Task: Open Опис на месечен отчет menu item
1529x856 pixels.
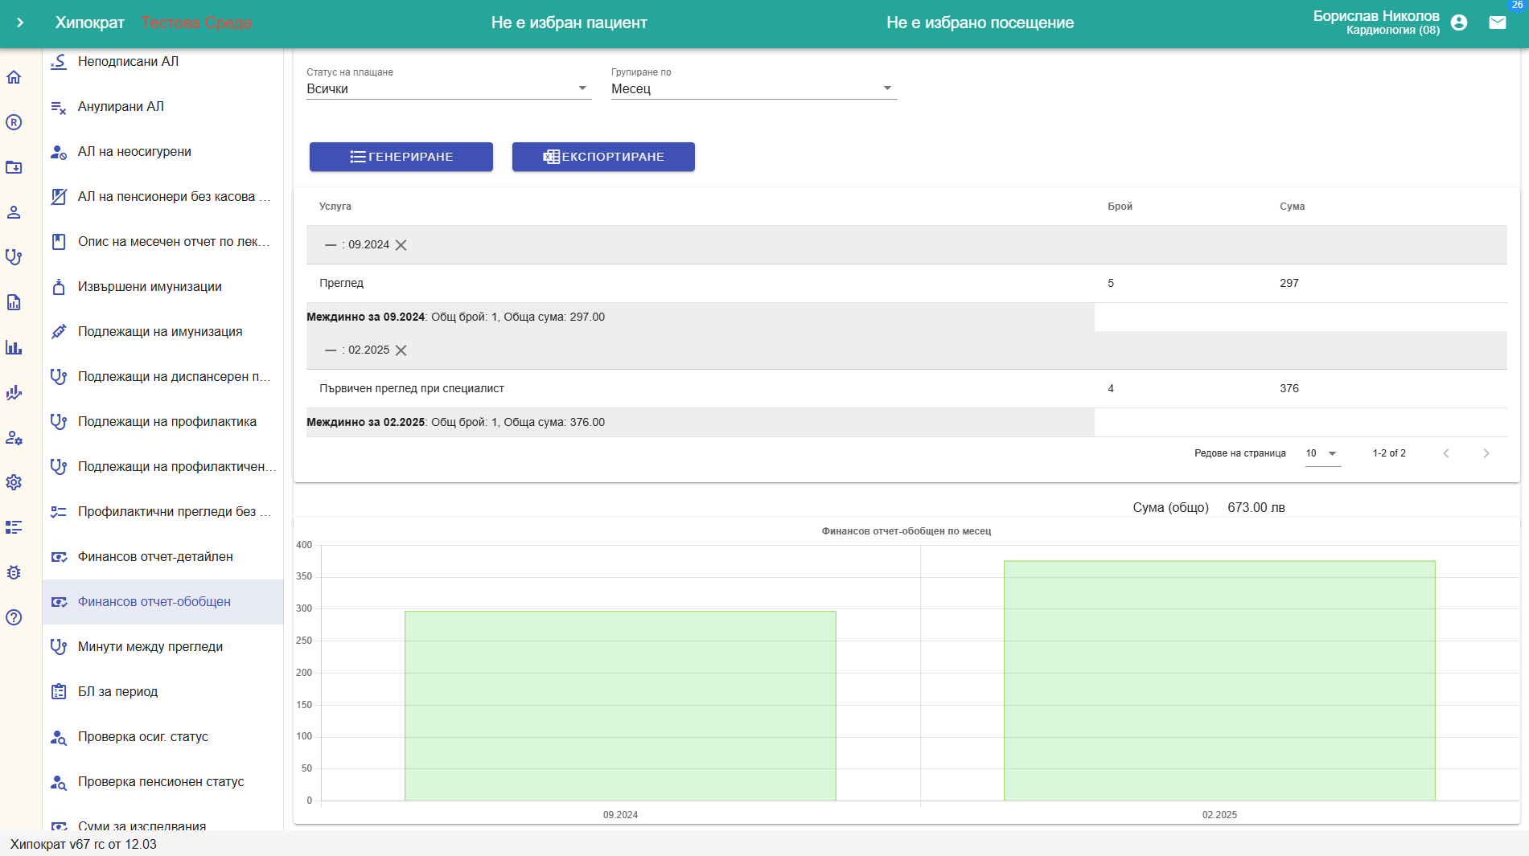Action: tap(163, 242)
